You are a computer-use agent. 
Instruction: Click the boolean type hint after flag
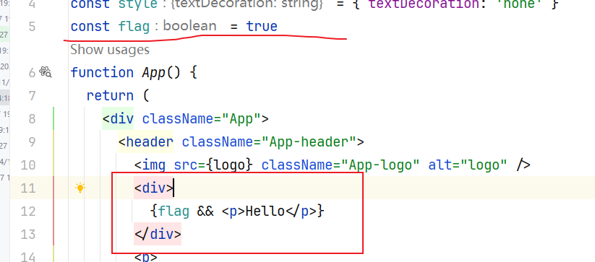click(189, 26)
